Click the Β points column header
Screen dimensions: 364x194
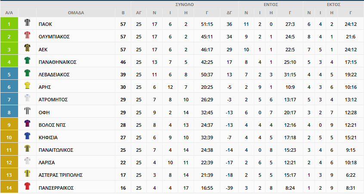pyautogui.click(x=123, y=13)
